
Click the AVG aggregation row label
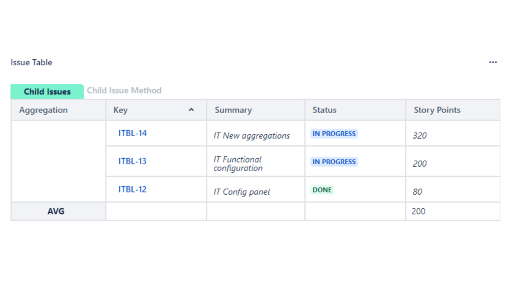click(x=56, y=211)
